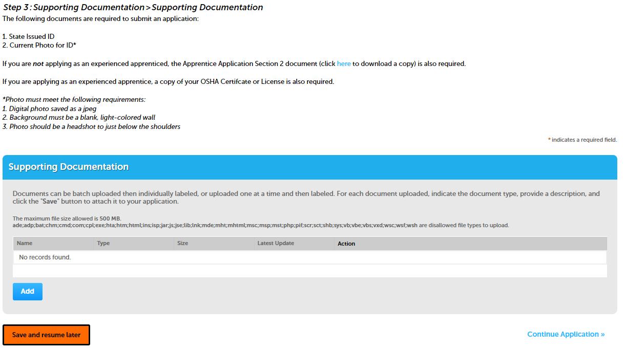626x350 pixels.
Task: Click the Action column header
Action: (x=346, y=244)
